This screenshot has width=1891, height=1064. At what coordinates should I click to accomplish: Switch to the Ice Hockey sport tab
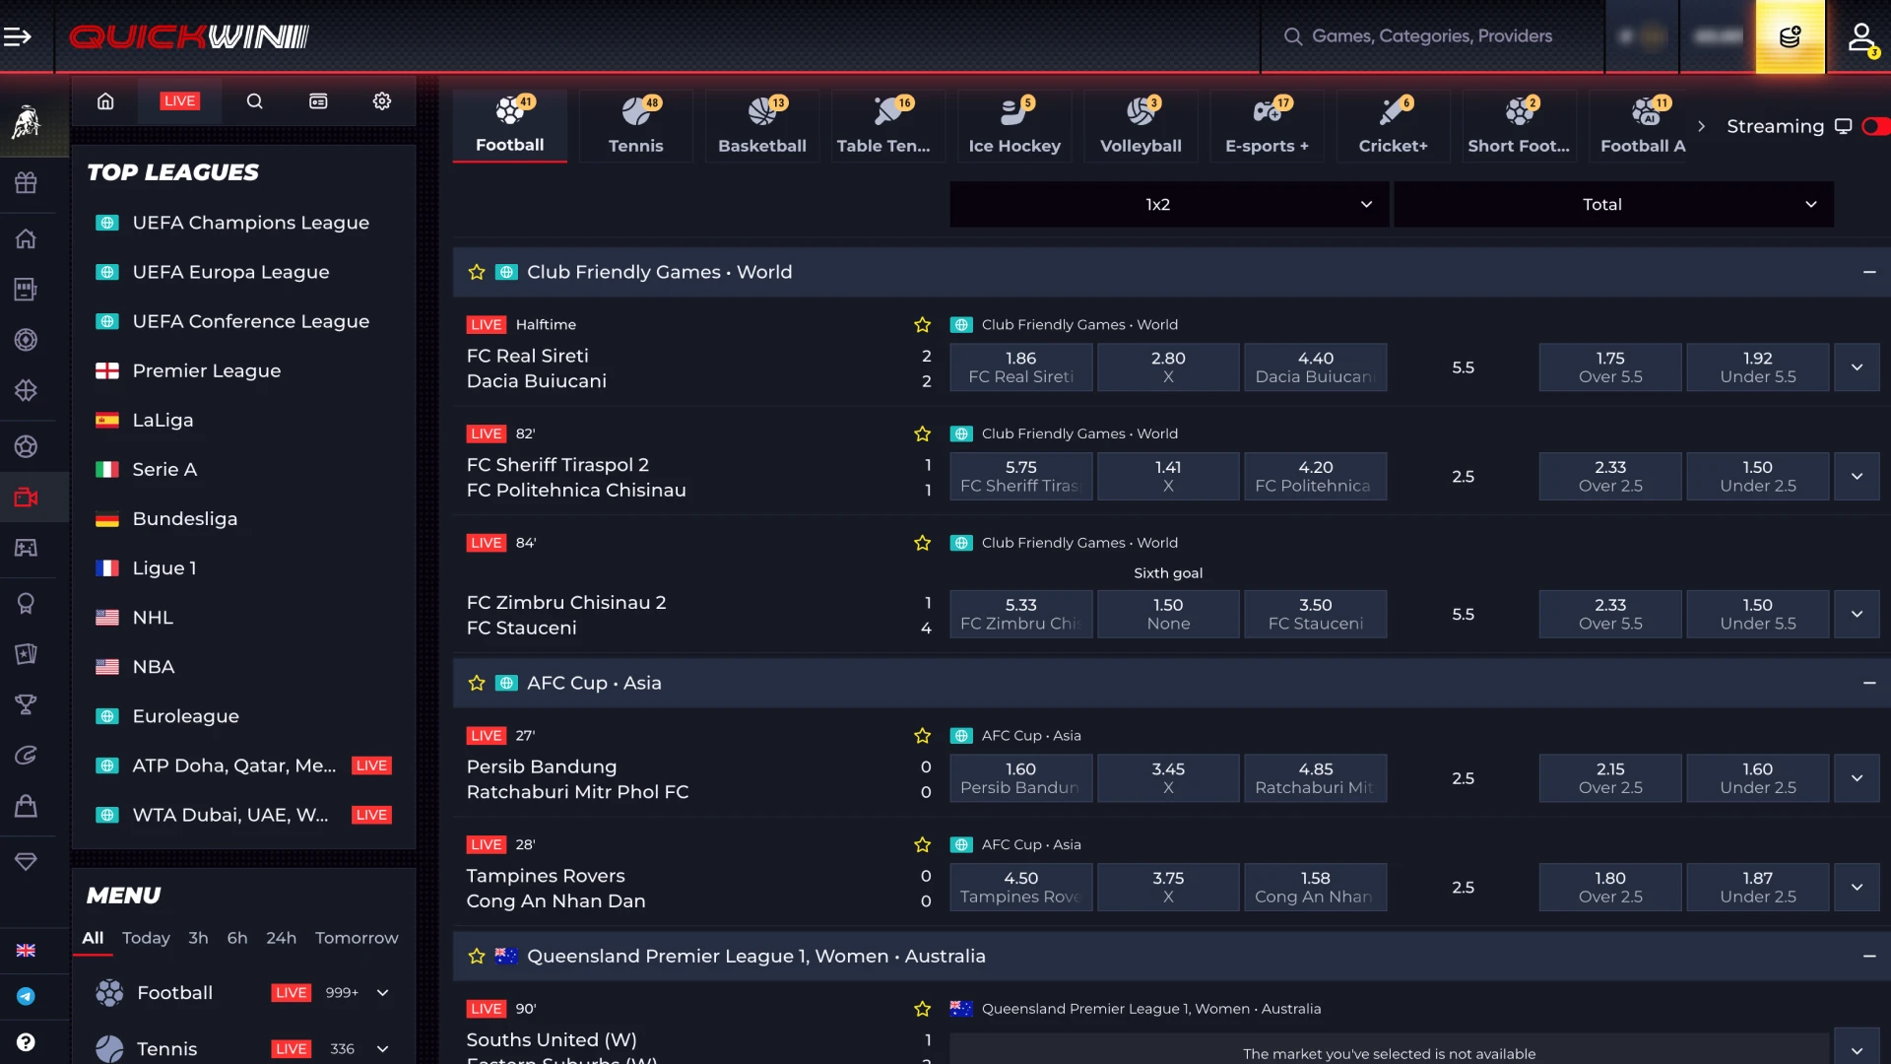pos(1013,126)
